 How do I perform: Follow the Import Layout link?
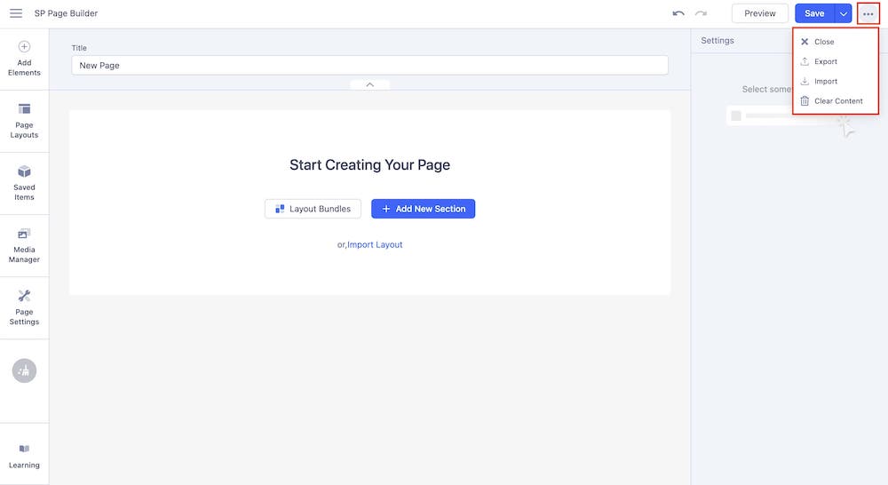click(x=375, y=244)
